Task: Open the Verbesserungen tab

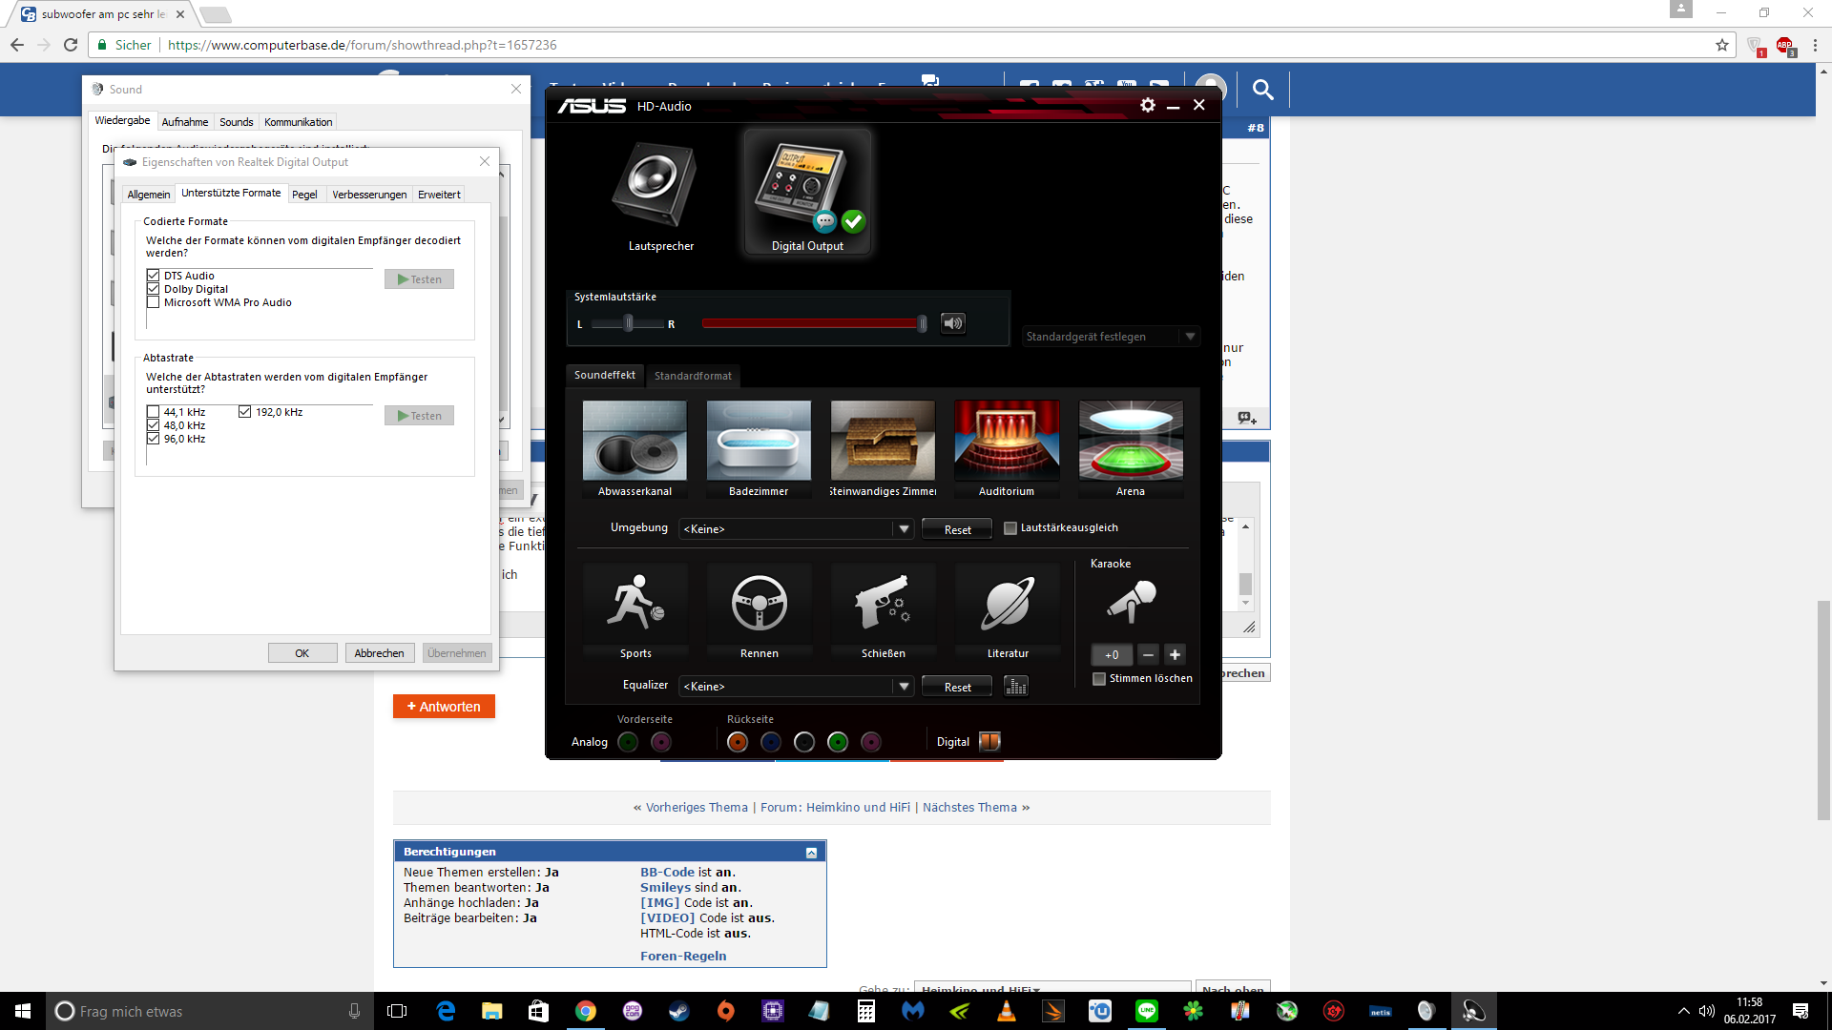Action: [x=368, y=195]
